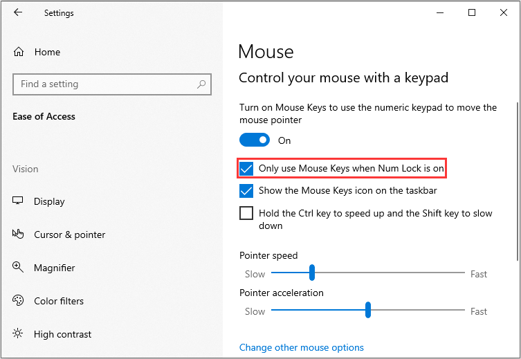Viewport: 521px width, 359px height.
Task: Open Change other mouse options link
Action: [x=302, y=347]
